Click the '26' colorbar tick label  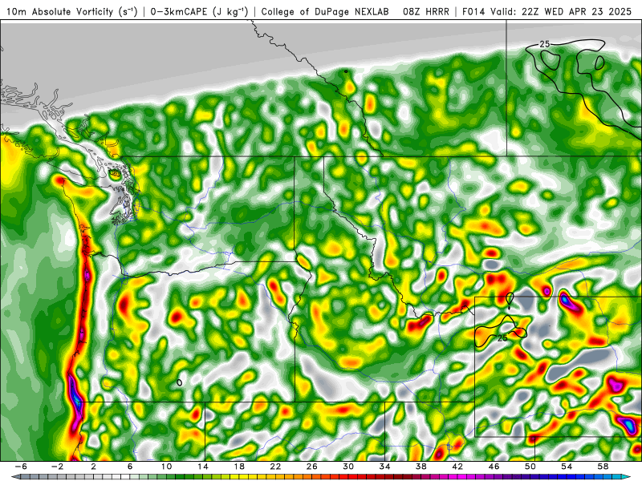(312, 467)
